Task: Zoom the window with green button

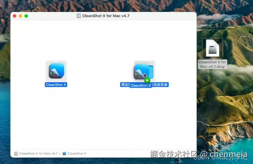Action: 26,16
